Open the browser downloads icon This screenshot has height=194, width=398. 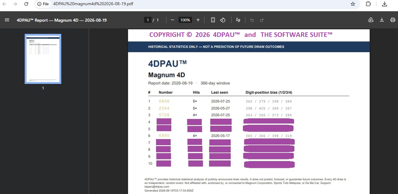tap(385, 4)
